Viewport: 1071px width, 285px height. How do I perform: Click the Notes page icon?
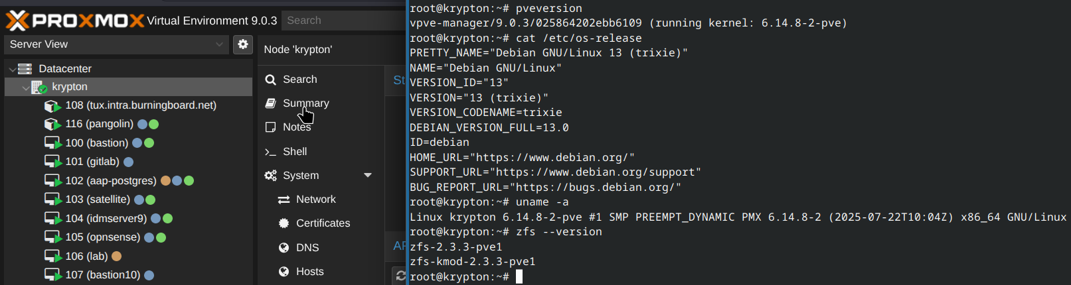(270, 127)
